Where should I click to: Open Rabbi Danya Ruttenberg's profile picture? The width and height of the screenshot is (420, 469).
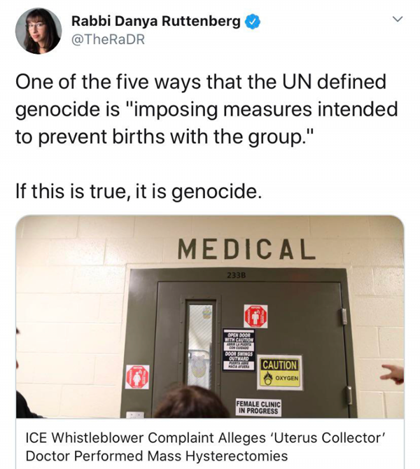[x=38, y=31]
